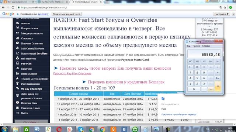Open the русский language dropdown in translate bar
This screenshot has height=132, width=236.
pyautogui.click(x=44, y=14)
